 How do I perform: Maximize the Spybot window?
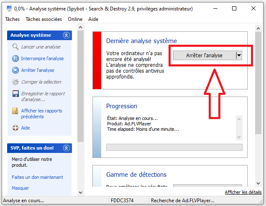(234, 8)
